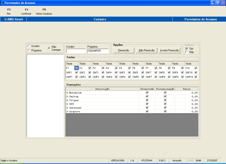Image resolution: width=226 pixels, height=164 pixels.
Task: Expand the PDV transaction tree node
Action: click(x=67, y=104)
